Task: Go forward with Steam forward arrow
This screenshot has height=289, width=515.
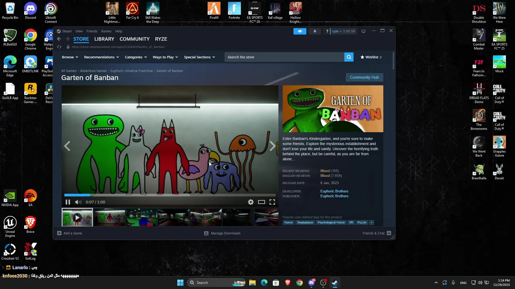Action: pos(68,39)
